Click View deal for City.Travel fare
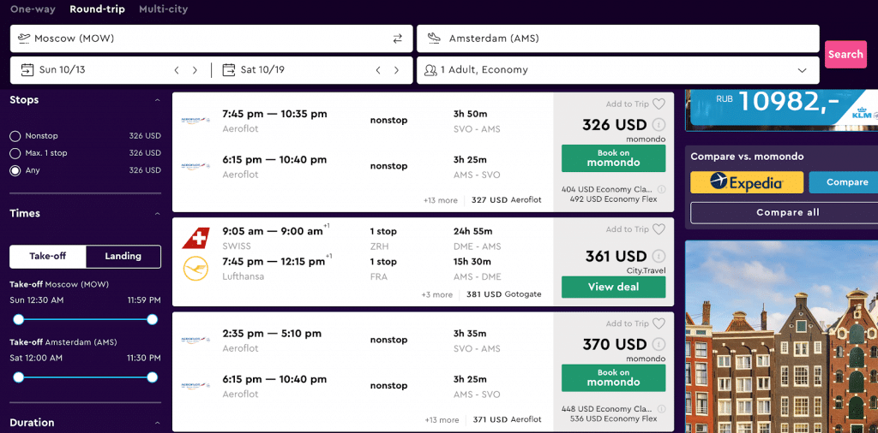Screen dimensions: 878x433 pos(613,288)
